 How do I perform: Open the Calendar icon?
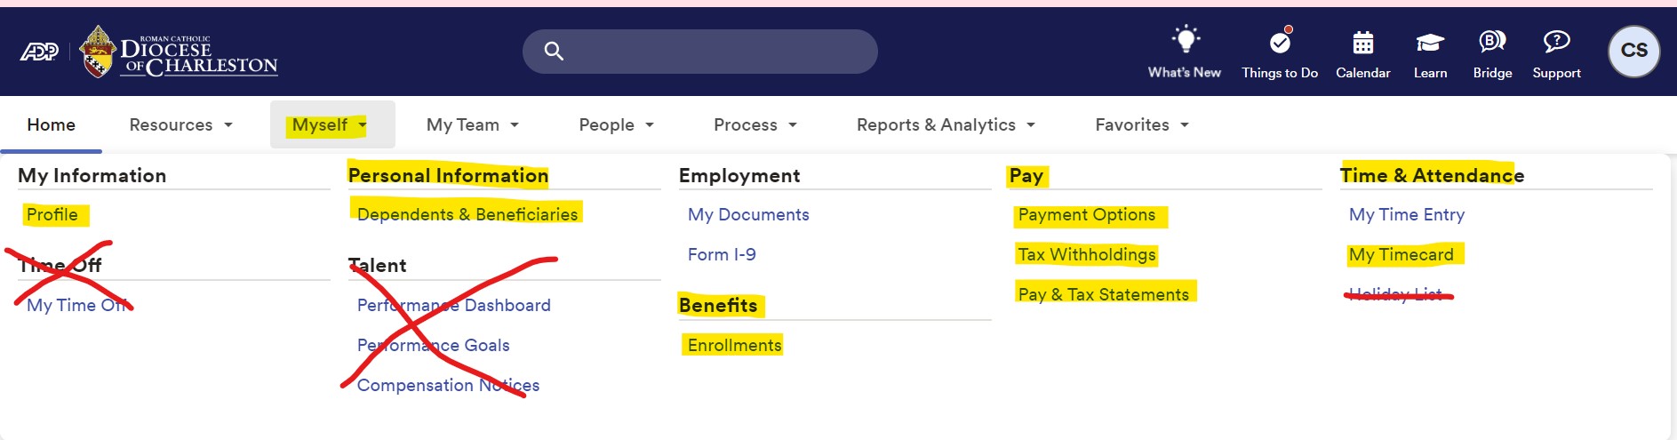click(x=1362, y=42)
